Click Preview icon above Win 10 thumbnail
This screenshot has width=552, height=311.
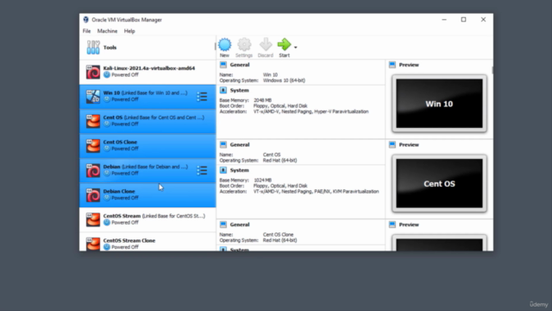coord(392,65)
